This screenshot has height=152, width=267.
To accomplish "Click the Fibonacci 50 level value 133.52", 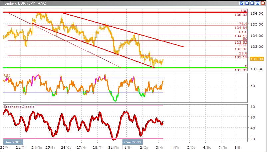I will click(x=240, y=42).
